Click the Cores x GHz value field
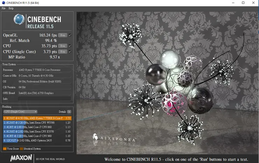This screenshot has width=259, height=163. 44,76
